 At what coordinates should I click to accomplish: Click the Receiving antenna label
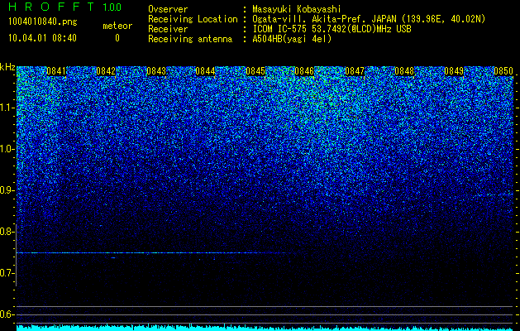pyautogui.click(x=190, y=39)
